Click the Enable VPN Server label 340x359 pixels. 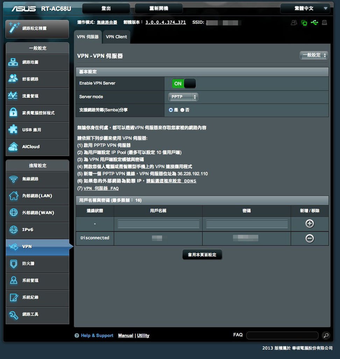click(97, 83)
